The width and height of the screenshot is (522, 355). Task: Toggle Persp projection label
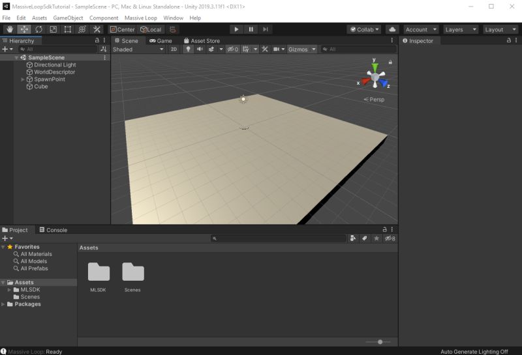[x=374, y=100]
